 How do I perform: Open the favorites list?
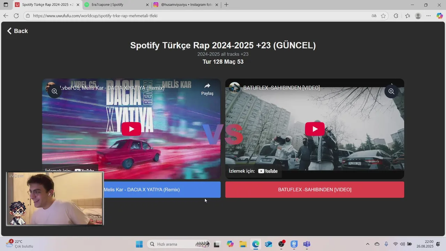pyautogui.click(x=408, y=16)
